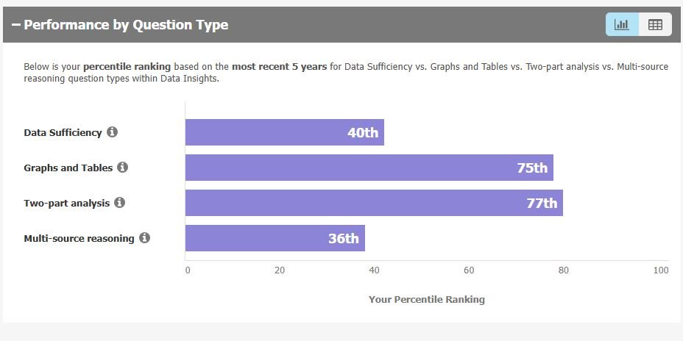Click the Two-part analysis label
Image resolution: width=683 pixels, height=341 pixels.
point(66,204)
